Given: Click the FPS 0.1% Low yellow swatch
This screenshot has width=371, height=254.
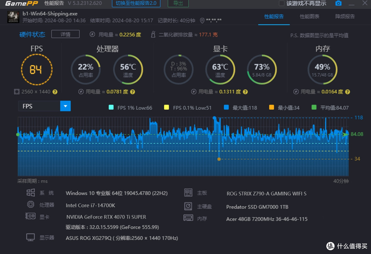Looking at the screenshot, I should [167, 108].
